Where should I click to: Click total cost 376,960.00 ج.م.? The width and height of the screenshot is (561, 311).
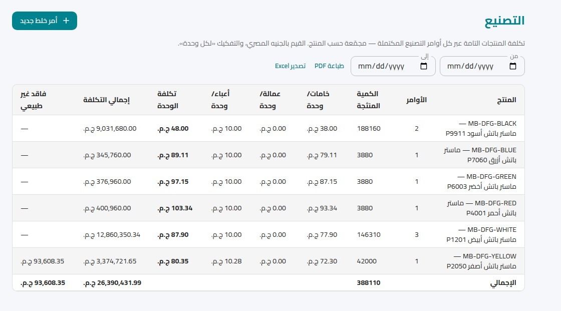pos(107,181)
